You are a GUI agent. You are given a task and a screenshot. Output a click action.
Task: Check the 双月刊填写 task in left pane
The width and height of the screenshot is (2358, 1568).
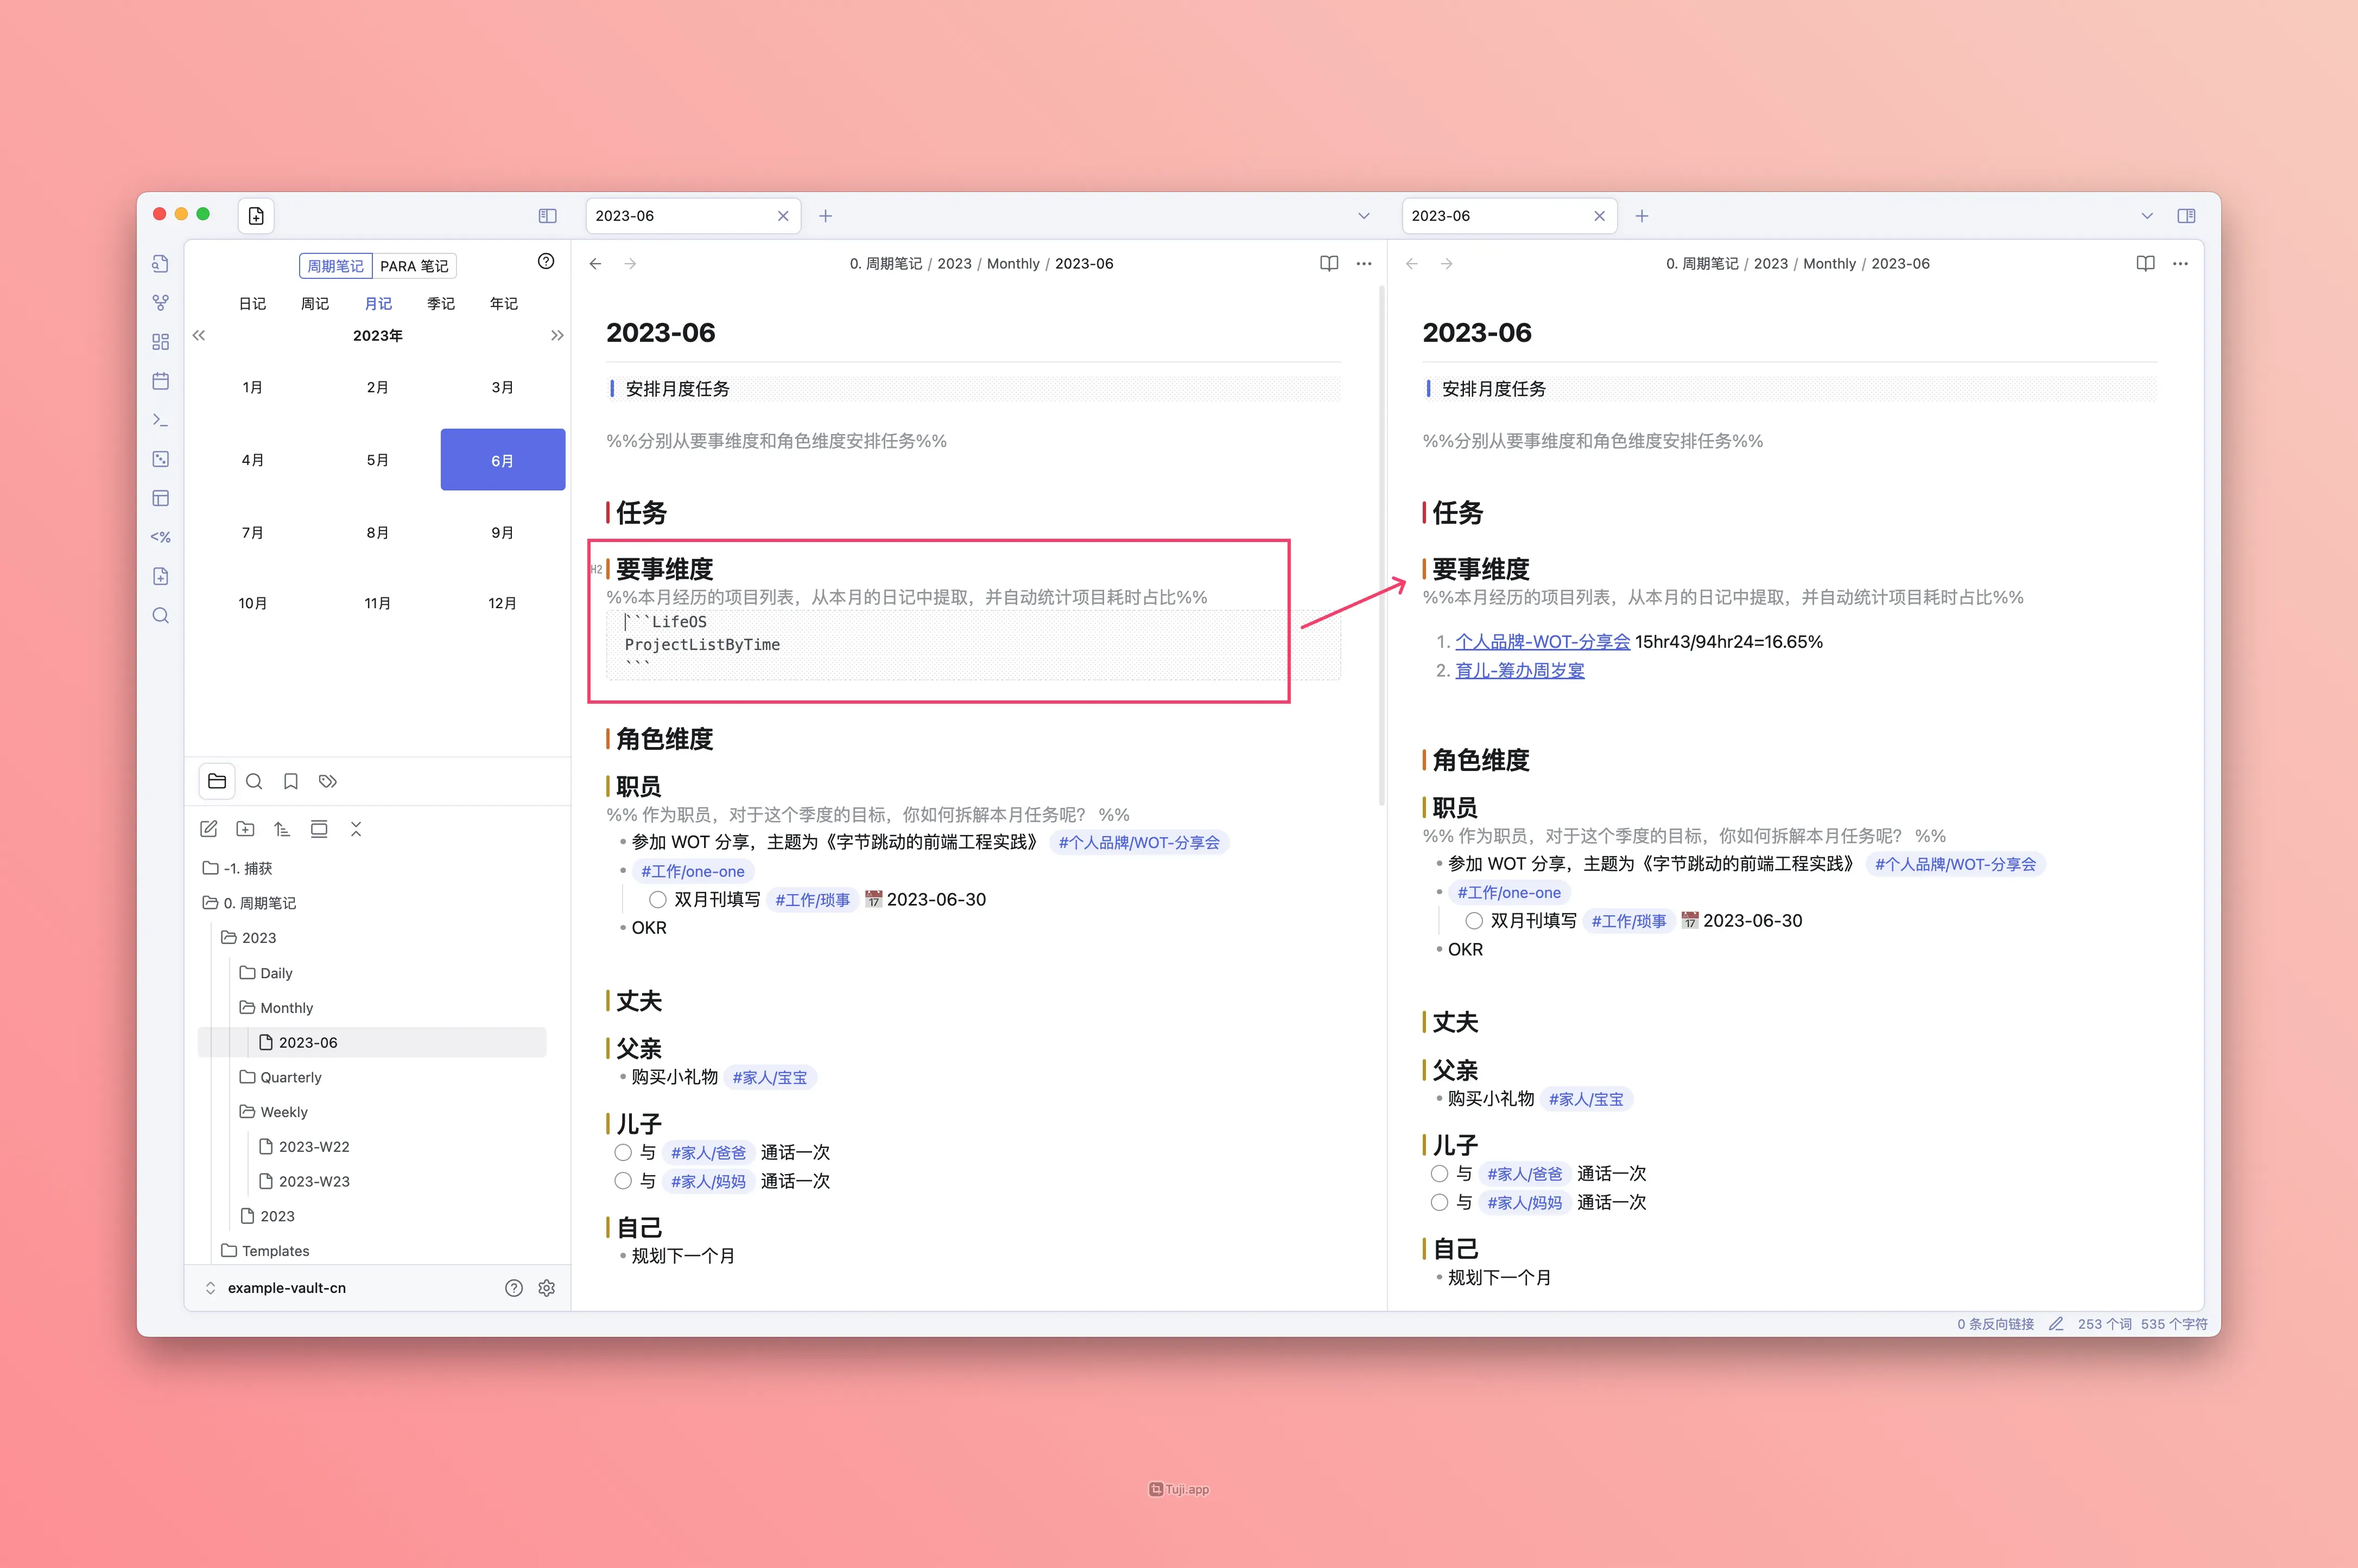pyautogui.click(x=657, y=900)
